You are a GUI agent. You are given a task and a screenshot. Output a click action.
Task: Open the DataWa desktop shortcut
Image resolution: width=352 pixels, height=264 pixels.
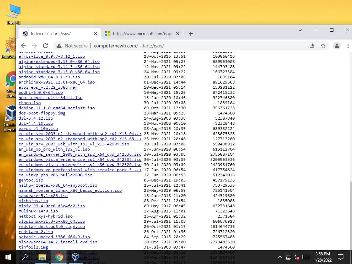tap(9, 48)
